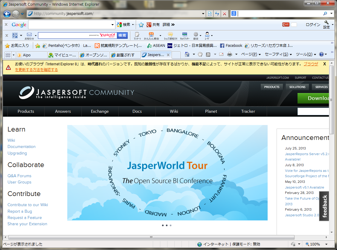This screenshot has width=337, height=250.
Task: Click the JasperWorld Tour banner image
Action: 167,173
